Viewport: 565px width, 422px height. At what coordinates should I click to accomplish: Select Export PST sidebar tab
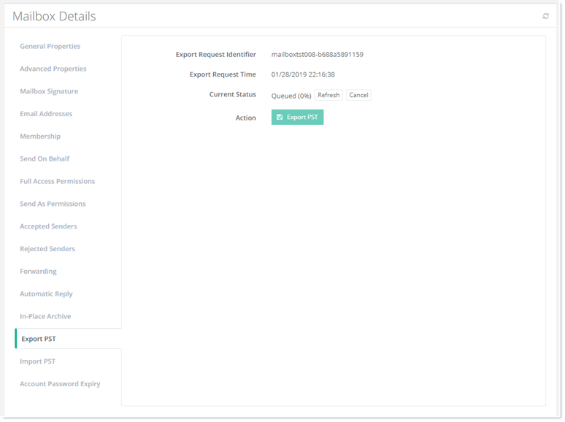click(x=39, y=339)
